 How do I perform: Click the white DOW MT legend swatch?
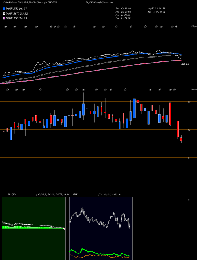[4, 14]
